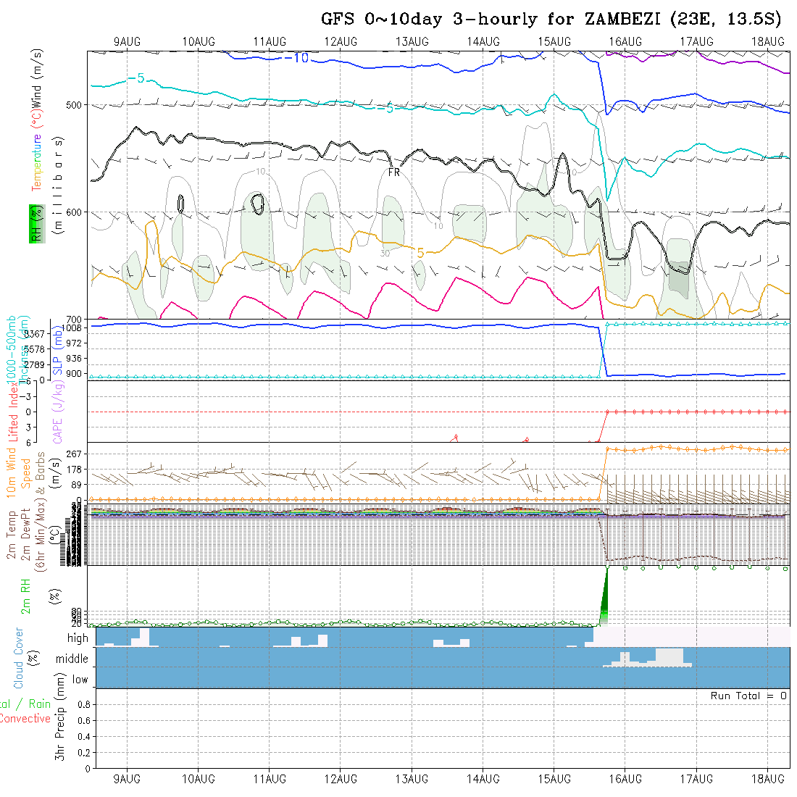Pick the 14AUG date on the top axis
Image resolution: width=797 pixels, height=797 pixels.
483,42
